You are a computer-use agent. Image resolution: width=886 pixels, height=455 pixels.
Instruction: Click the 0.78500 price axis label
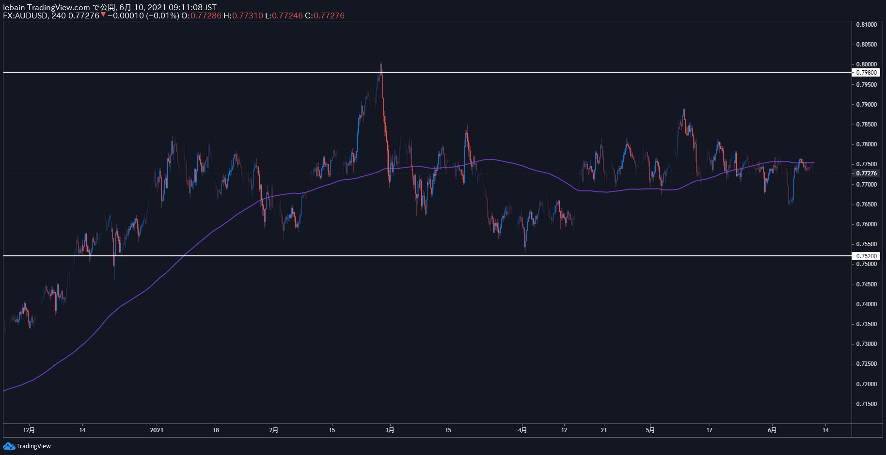pyautogui.click(x=867, y=125)
